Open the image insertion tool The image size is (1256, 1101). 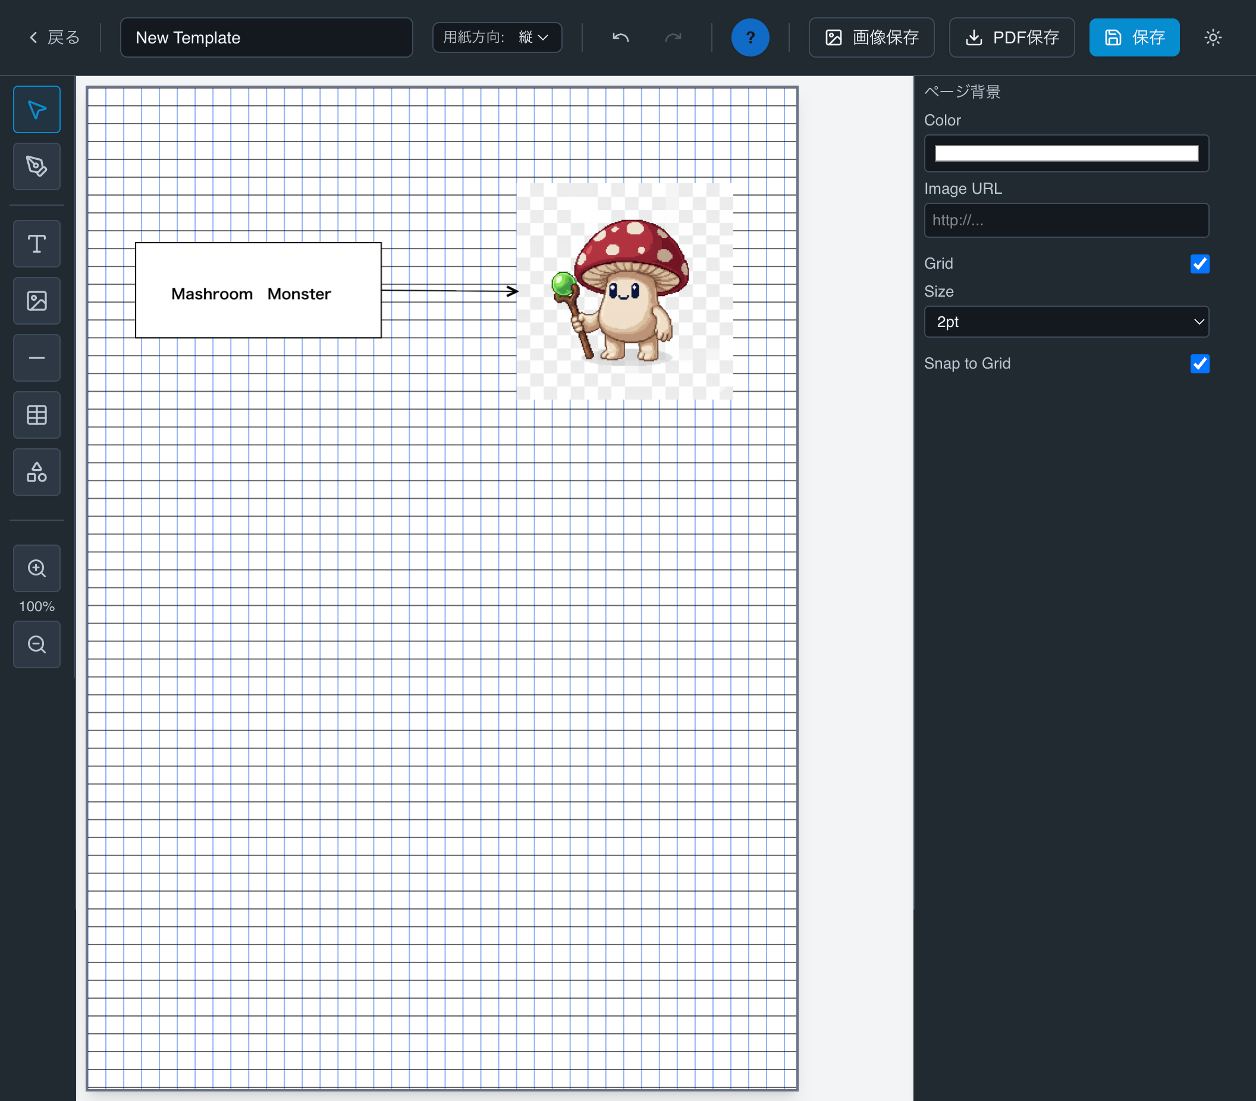pyautogui.click(x=36, y=300)
